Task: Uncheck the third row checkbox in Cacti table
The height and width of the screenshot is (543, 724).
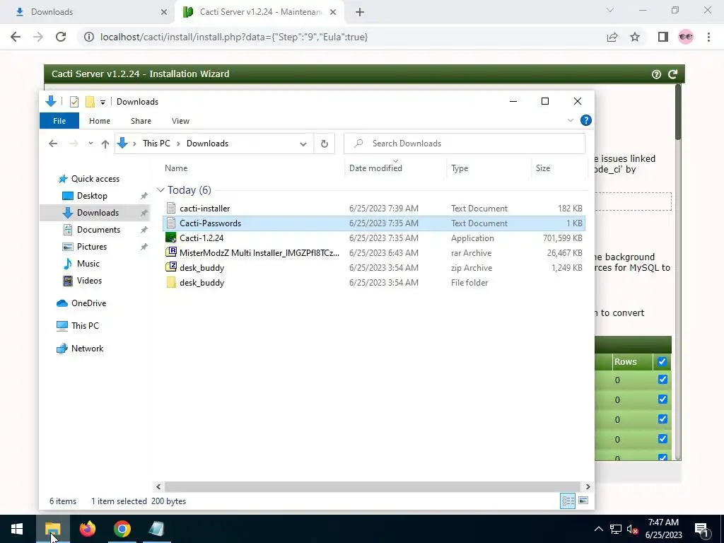Action: [x=662, y=419]
